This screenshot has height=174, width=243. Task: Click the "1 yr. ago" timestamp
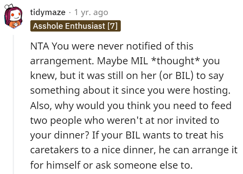pos(91,12)
